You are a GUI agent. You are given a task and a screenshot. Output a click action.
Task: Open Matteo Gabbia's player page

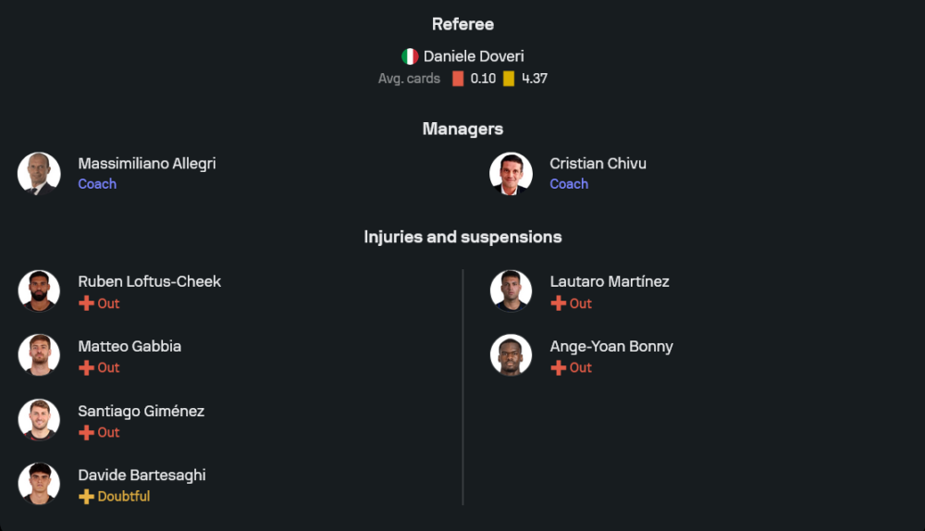129,346
